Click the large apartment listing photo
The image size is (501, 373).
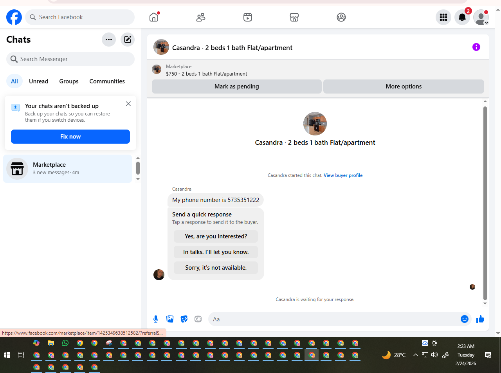click(315, 124)
